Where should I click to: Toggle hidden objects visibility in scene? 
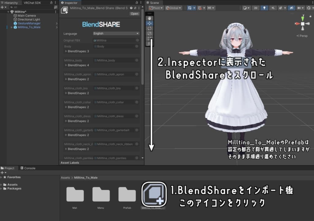[291, 8]
